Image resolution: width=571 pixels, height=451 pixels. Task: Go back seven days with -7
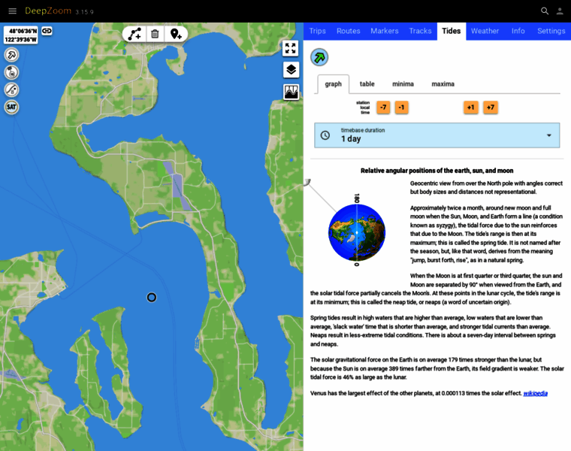(383, 107)
